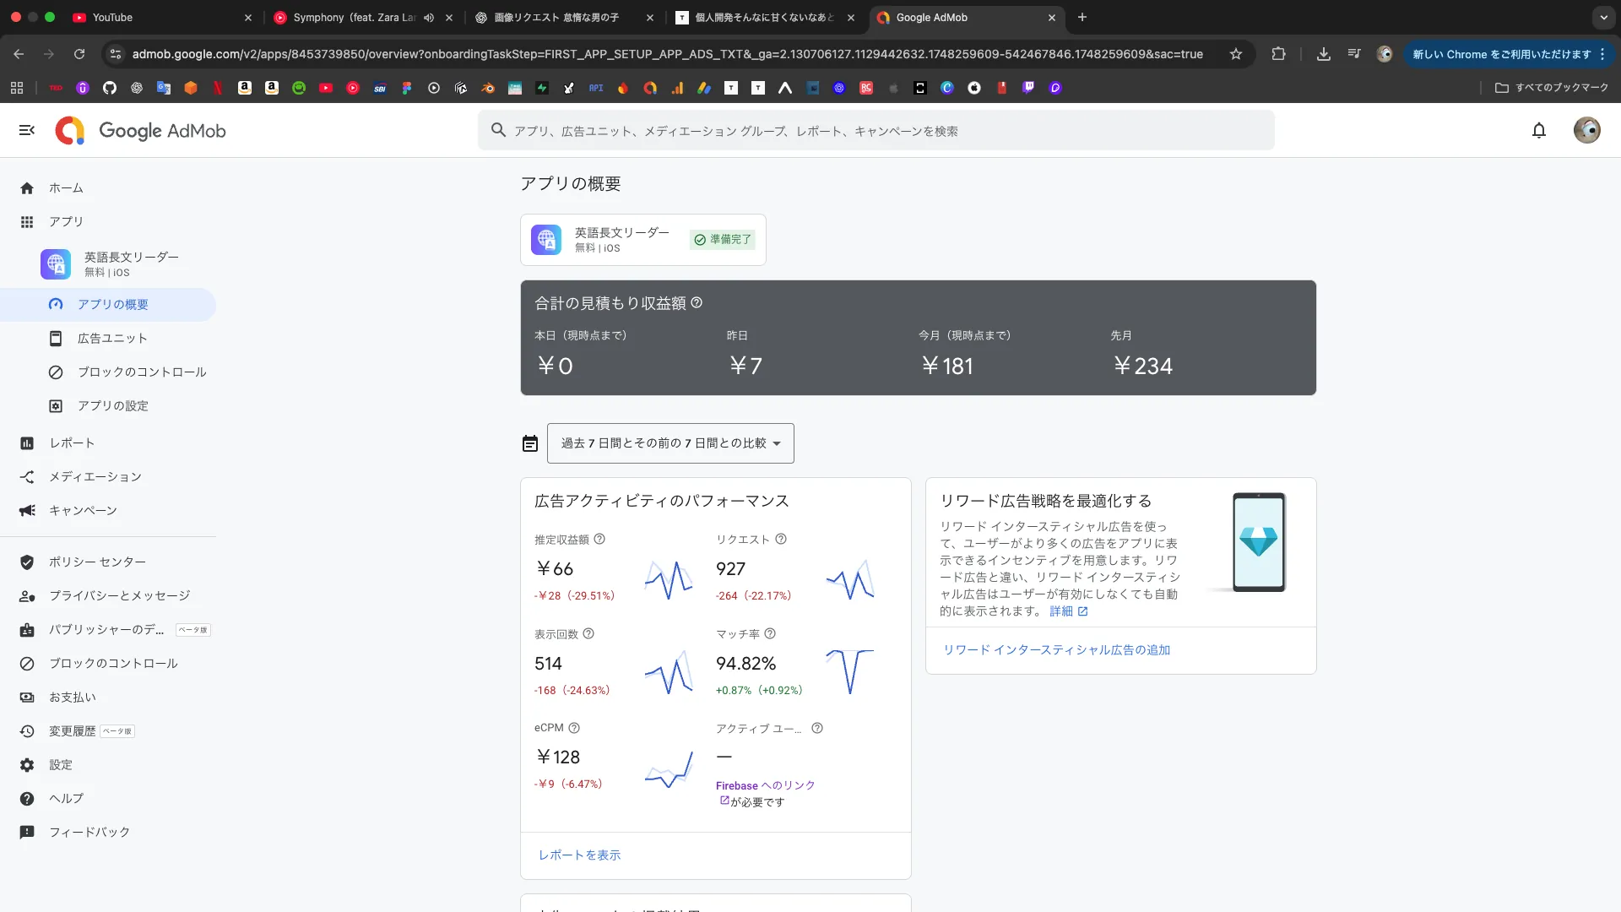Click リワード インタースティシャル広告の追加 link

click(x=1056, y=649)
